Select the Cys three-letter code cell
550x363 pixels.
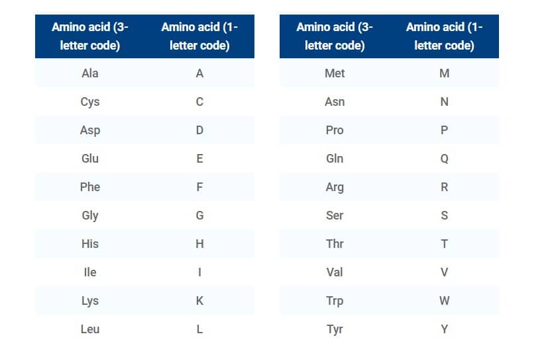(x=90, y=102)
